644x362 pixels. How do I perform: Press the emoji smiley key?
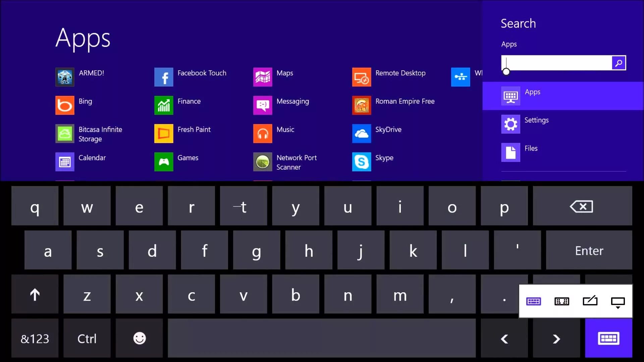(139, 339)
